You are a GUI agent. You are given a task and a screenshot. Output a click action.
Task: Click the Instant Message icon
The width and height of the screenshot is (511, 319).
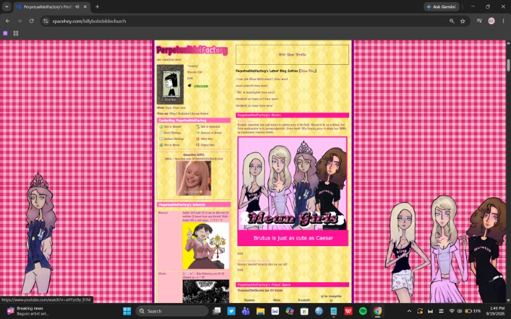(161, 139)
